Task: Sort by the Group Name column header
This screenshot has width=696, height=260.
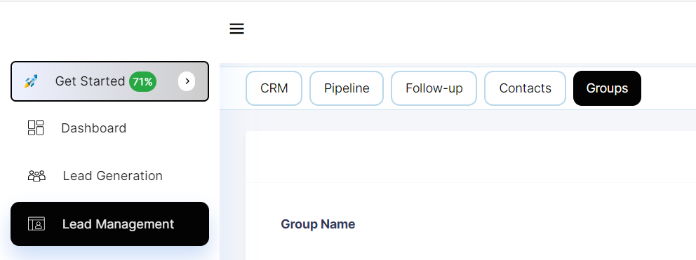Action: (318, 224)
